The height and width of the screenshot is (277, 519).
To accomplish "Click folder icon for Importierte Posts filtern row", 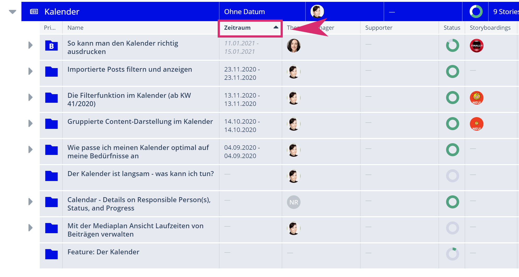I will (x=51, y=72).
